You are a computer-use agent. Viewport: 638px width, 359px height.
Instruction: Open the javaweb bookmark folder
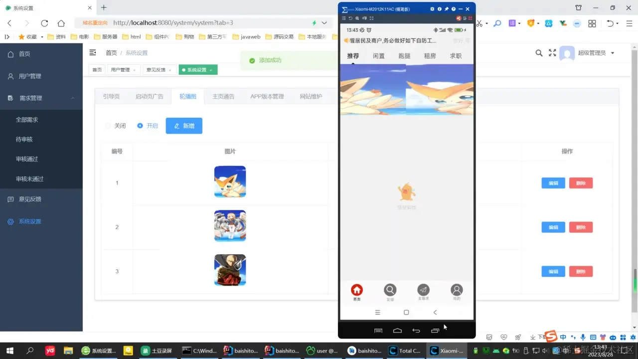pyautogui.click(x=246, y=37)
